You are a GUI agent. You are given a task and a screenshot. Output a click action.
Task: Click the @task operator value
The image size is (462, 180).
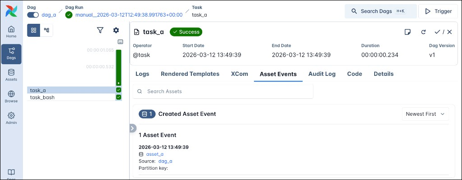(141, 55)
